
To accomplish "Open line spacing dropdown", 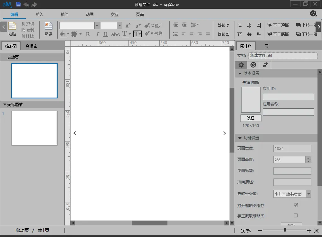I will (194, 25).
